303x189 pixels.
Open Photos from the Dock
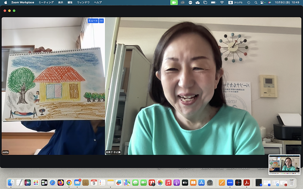tap(160, 183)
